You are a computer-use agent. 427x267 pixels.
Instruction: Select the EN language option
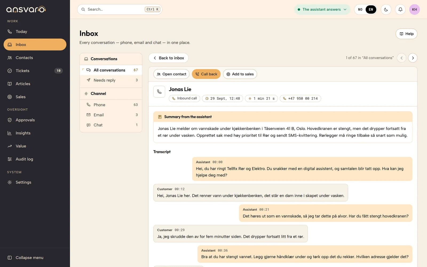tap(371, 9)
